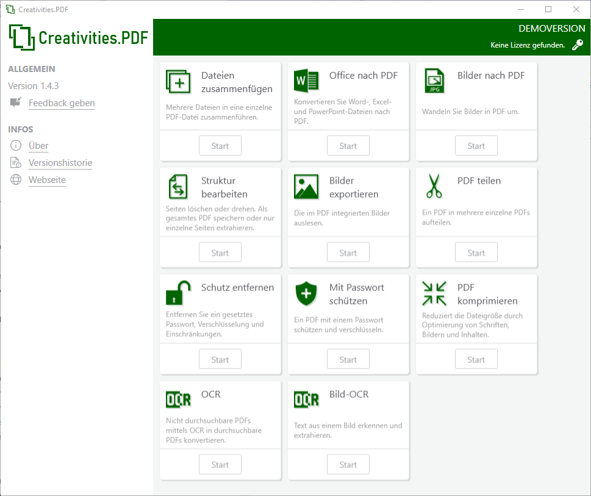Click the shield icon for Mit Passwort schützen
This screenshot has width=591, height=496.
coord(306,293)
